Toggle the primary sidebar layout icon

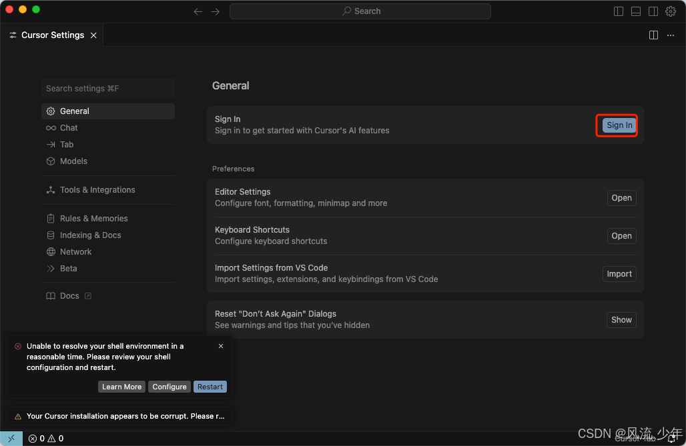pyautogui.click(x=618, y=11)
